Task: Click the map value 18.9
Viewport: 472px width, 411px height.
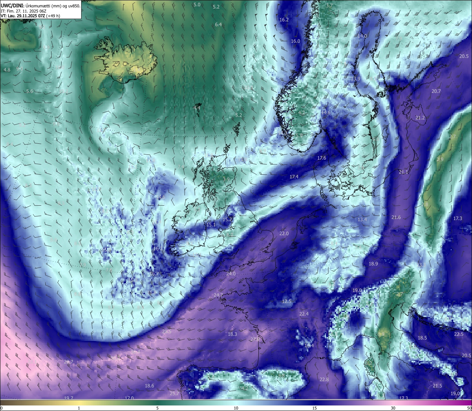Action: [374, 264]
